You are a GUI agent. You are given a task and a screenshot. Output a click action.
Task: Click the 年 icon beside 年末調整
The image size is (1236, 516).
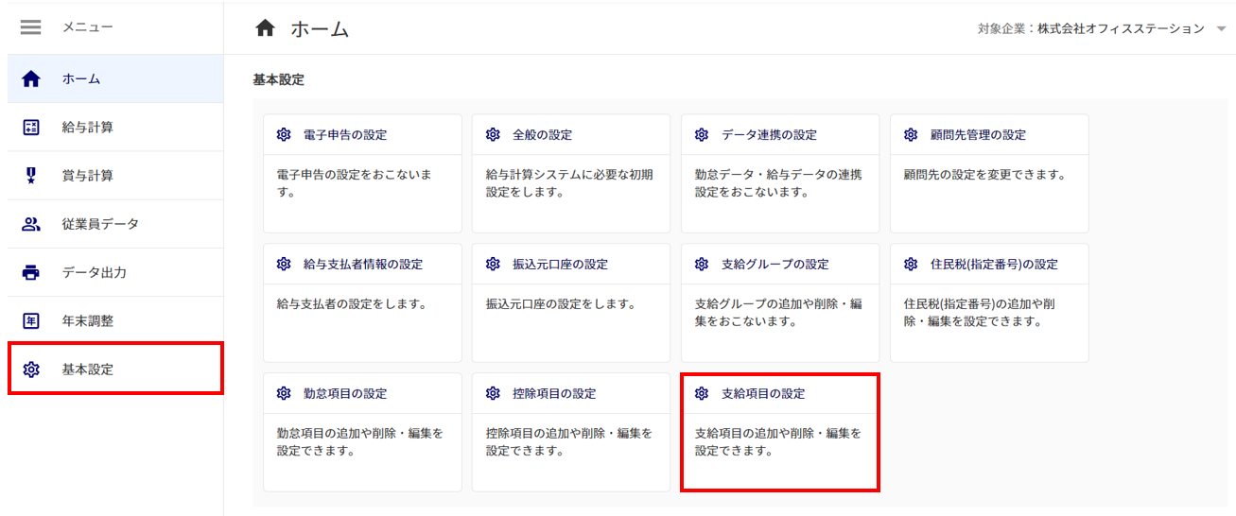(x=31, y=321)
